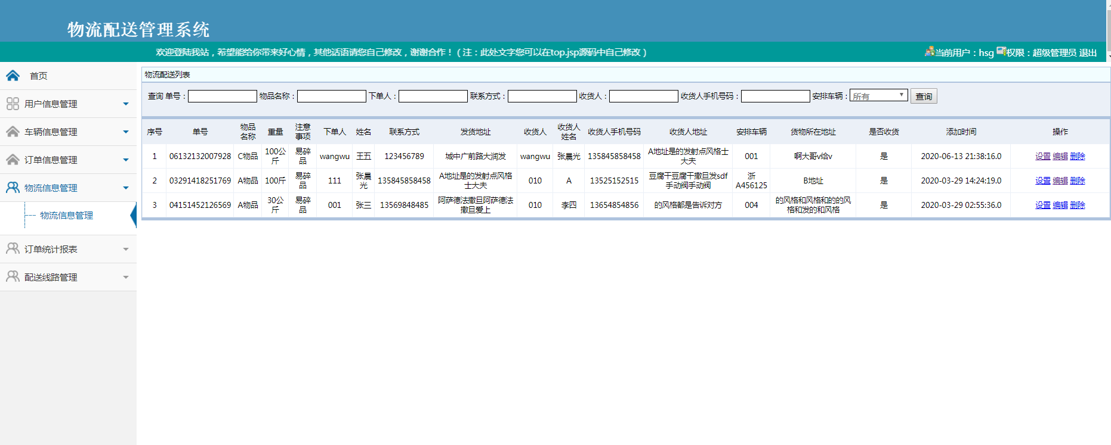The height and width of the screenshot is (445, 1111).
Task: Expand the 订单信息管理 menu arrow
Action: (126, 160)
